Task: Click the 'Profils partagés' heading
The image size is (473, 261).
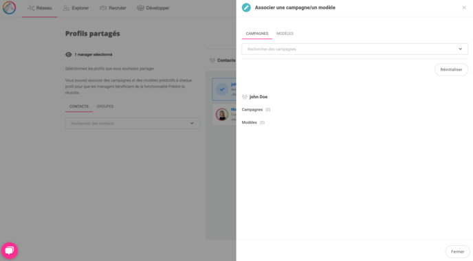Action: (93, 34)
